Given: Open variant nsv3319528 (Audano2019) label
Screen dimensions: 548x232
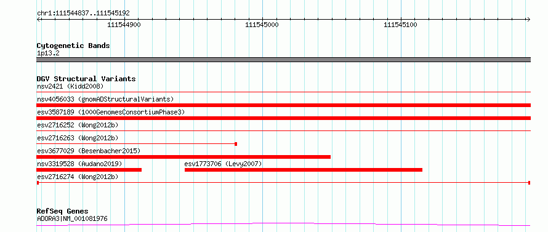Looking at the screenshot, I should 79,164.
